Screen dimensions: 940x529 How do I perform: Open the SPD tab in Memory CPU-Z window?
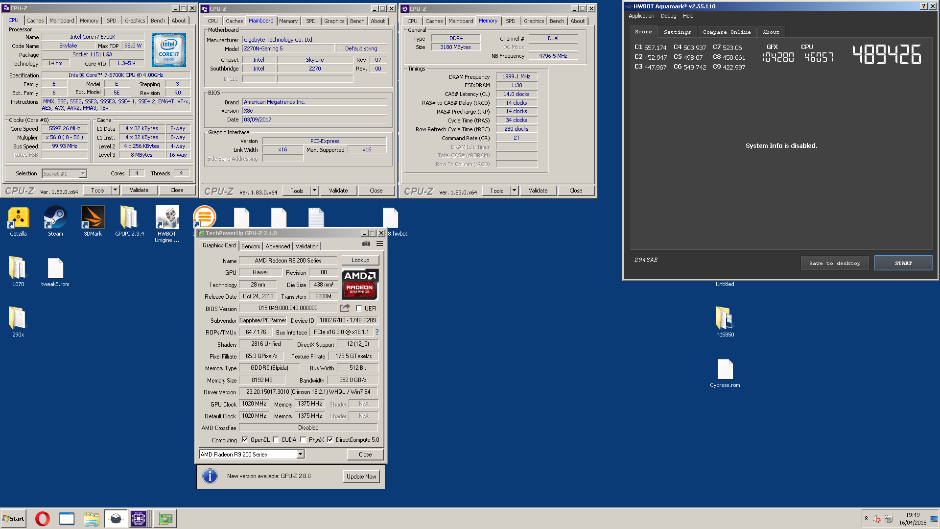click(x=510, y=21)
